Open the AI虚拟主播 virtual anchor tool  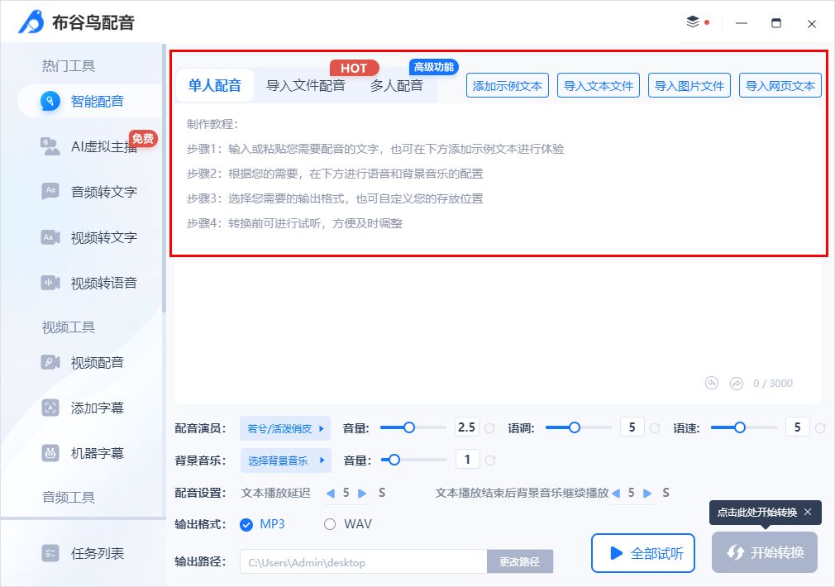[91, 146]
